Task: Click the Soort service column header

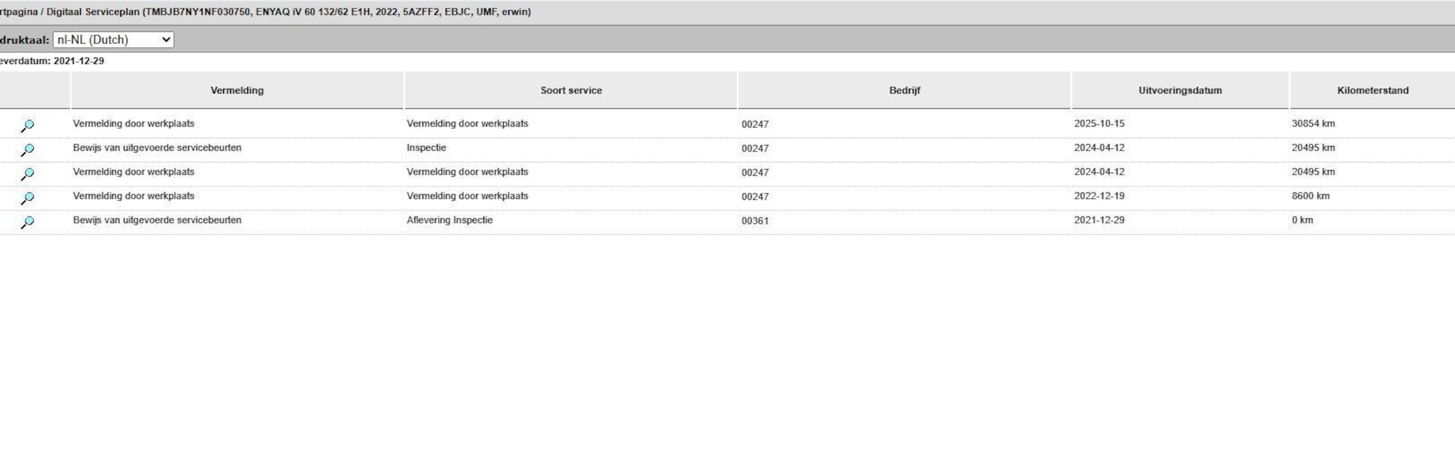Action: (x=571, y=90)
